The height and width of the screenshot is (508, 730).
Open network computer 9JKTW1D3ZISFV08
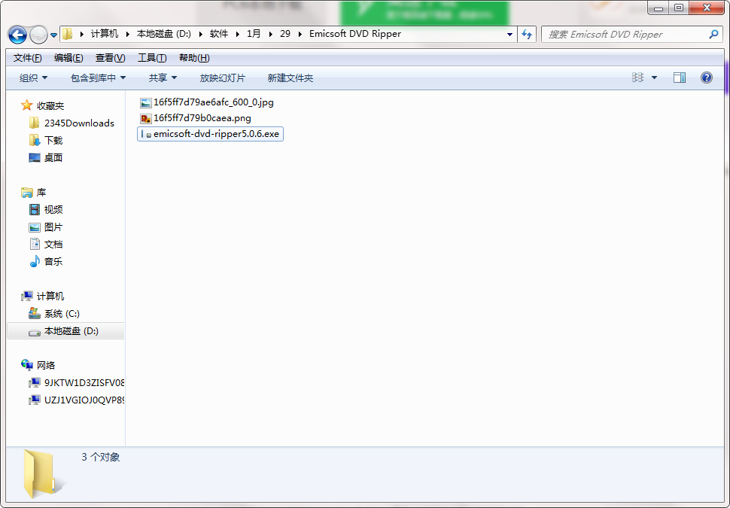point(84,382)
